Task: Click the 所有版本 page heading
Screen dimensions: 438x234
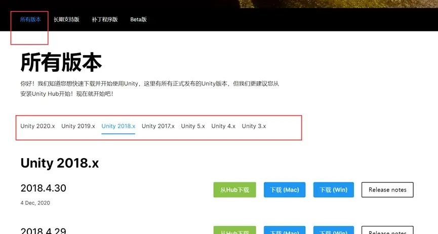Action: (61, 62)
